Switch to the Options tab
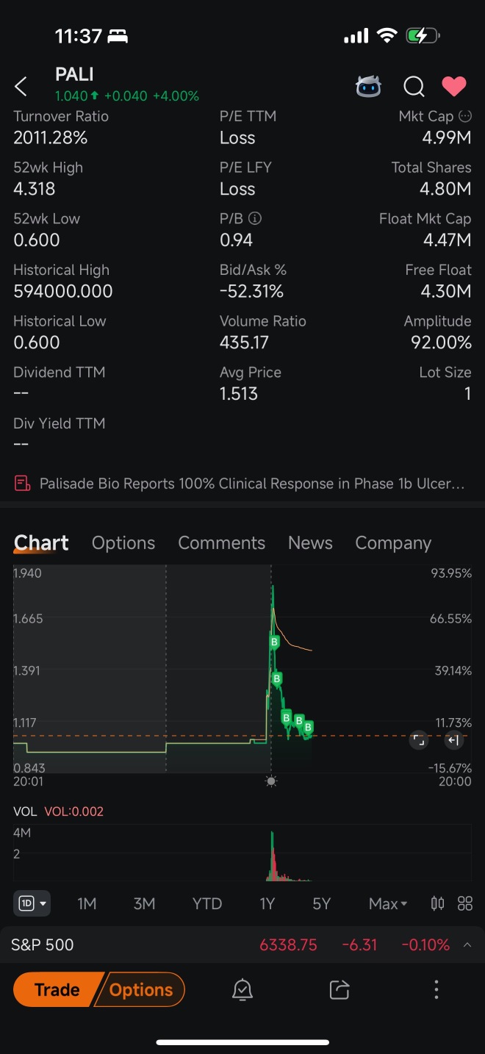 coord(123,542)
